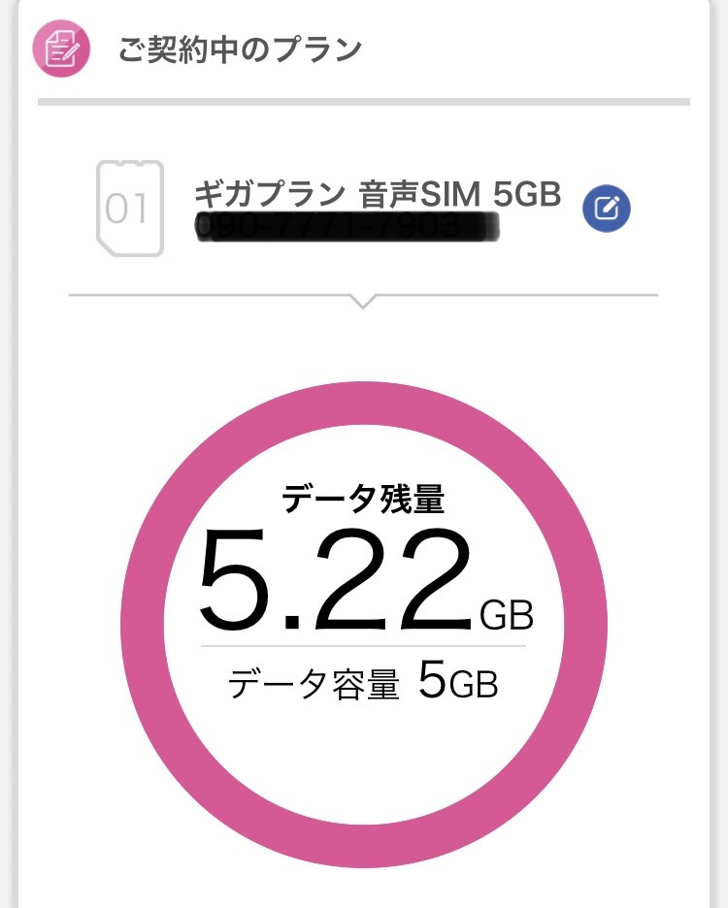The image size is (728, 908).
Task: Click the データ残量 label
Action: coord(363,499)
